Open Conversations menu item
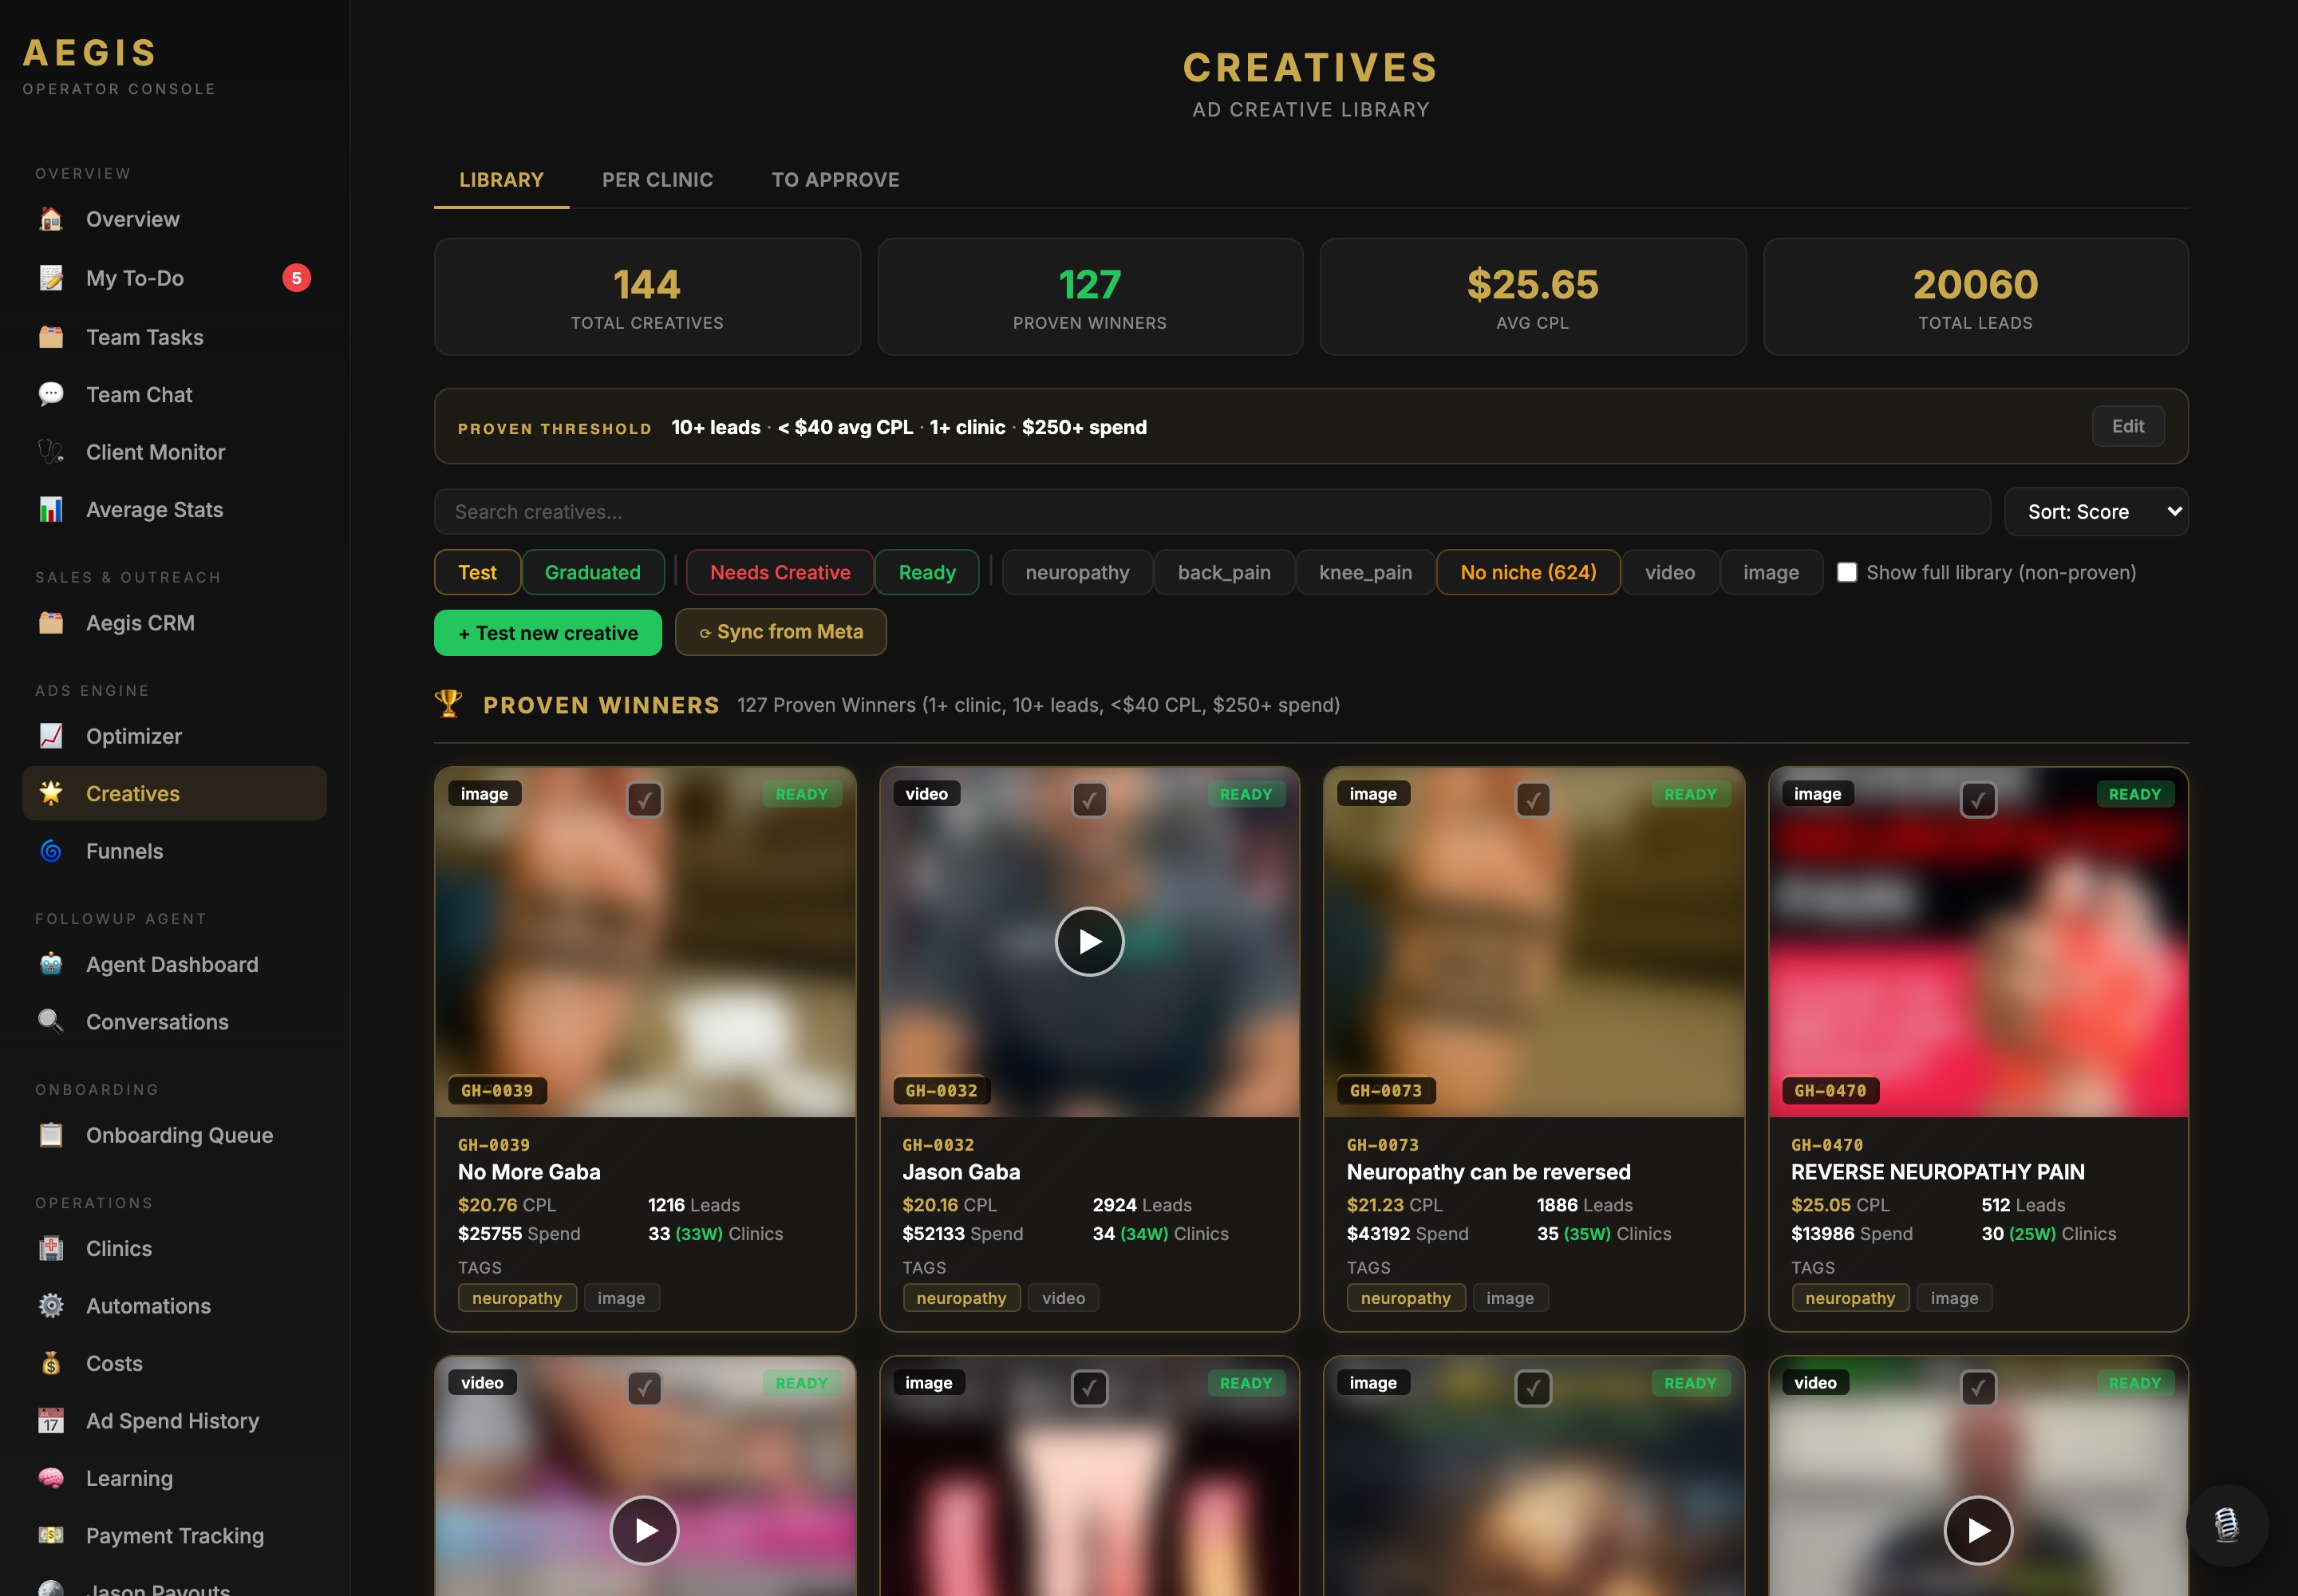The width and height of the screenshot is (2298, 1596). pyautogui.click(x=174, y=1021)
